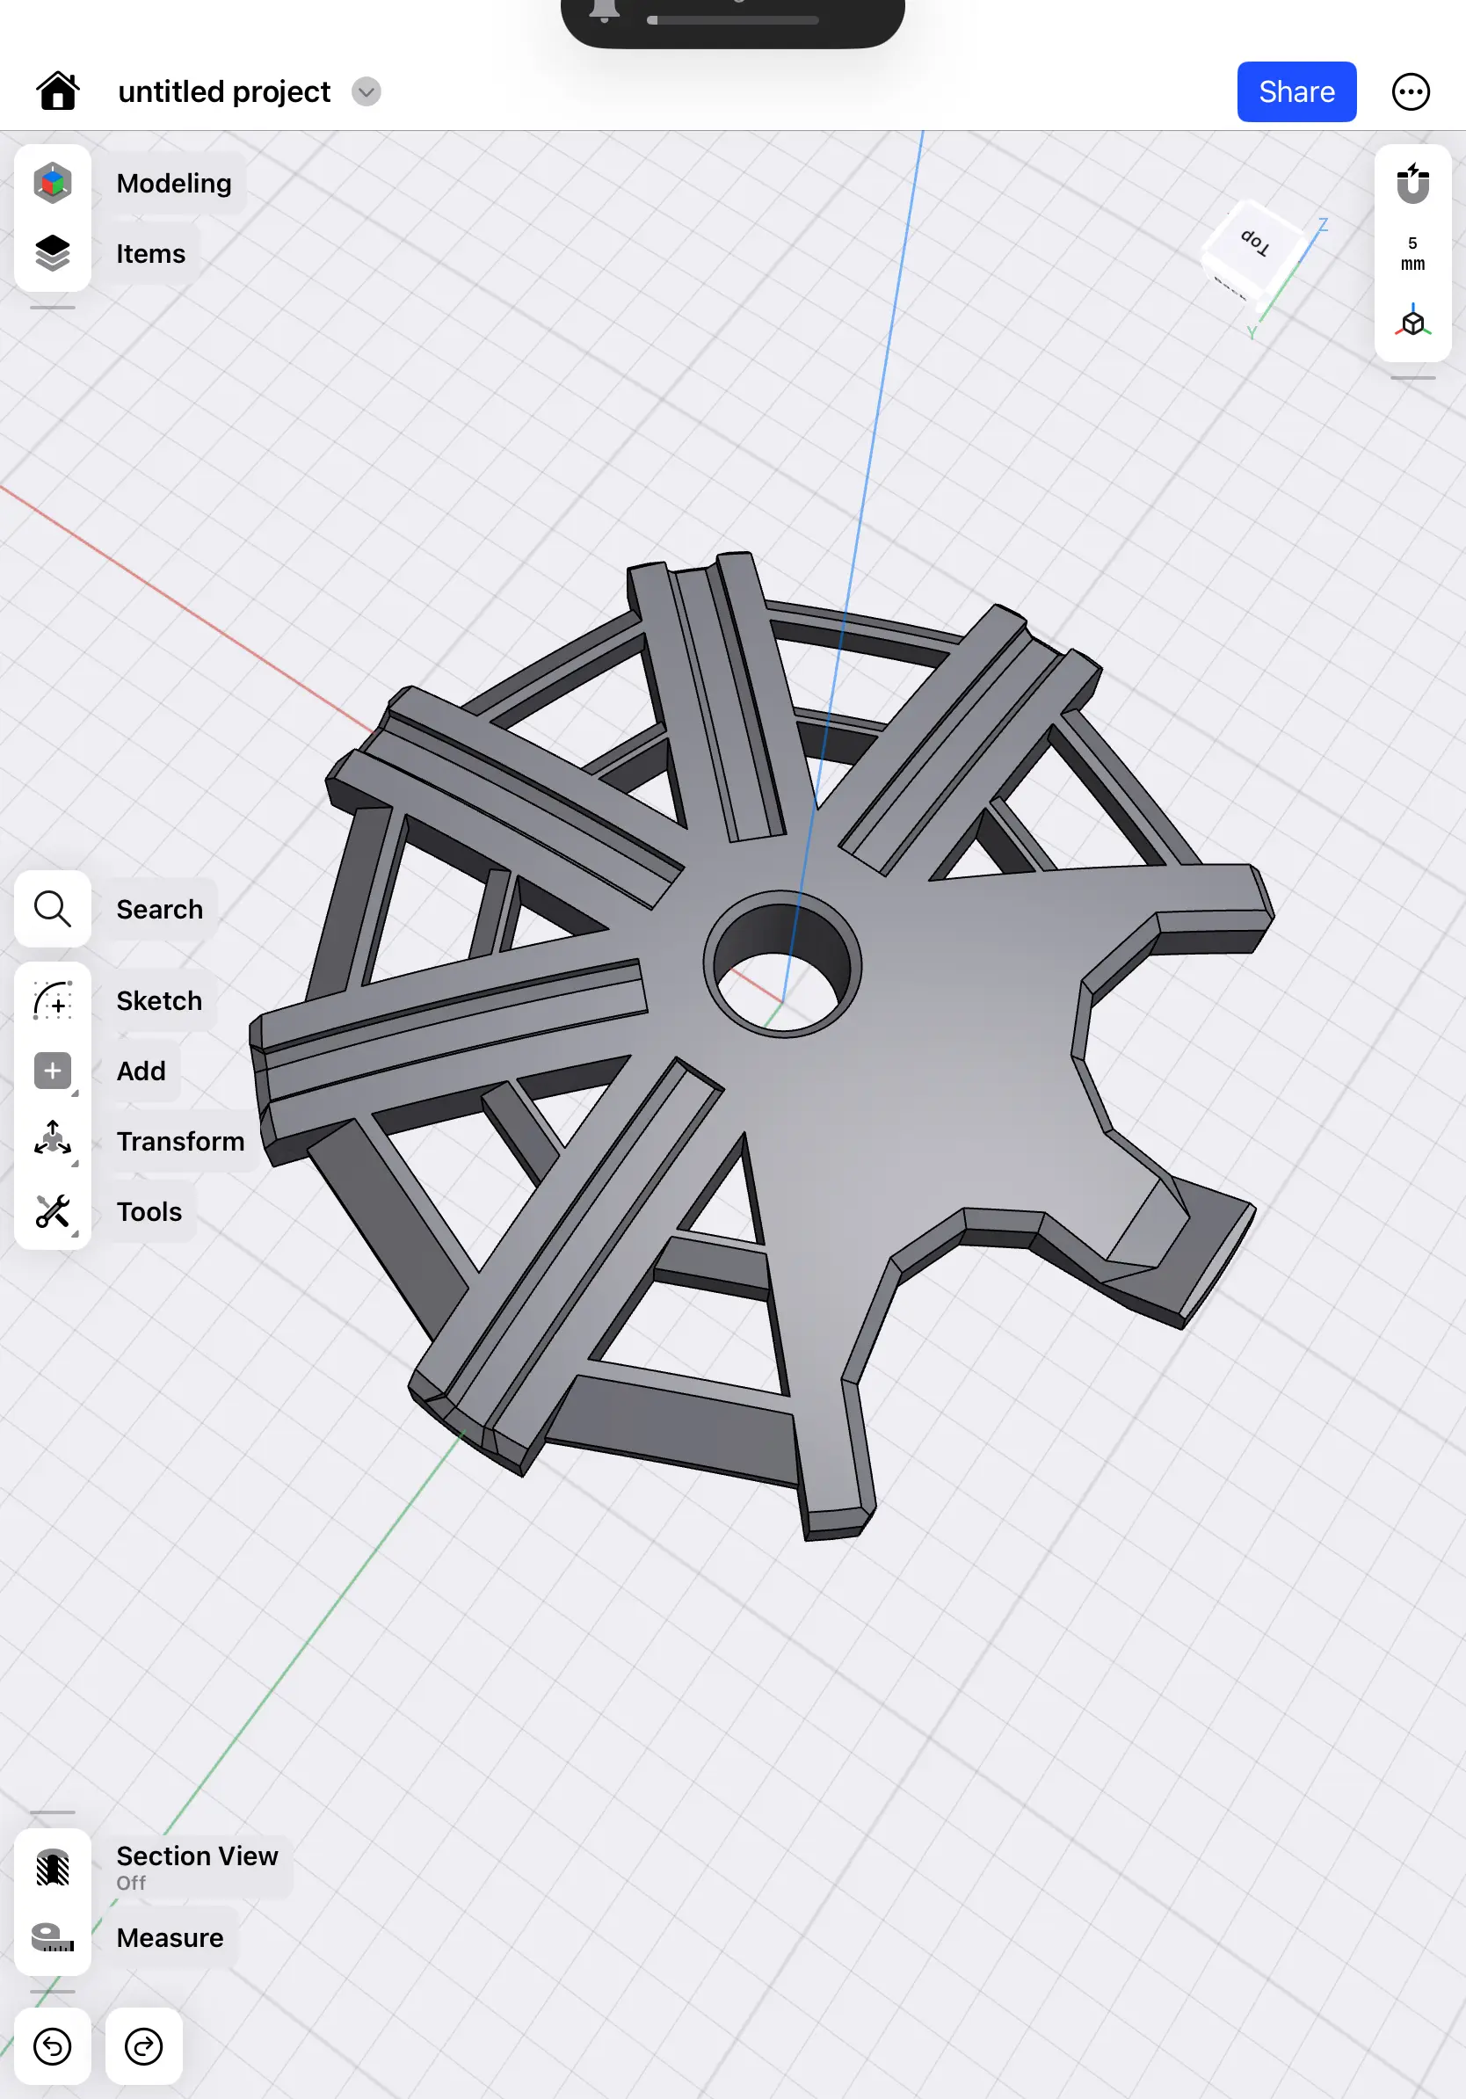Screen dimensions: 1466x2099
Task: Click the Undo arrow button
Action: click(x=53, y=2046)
